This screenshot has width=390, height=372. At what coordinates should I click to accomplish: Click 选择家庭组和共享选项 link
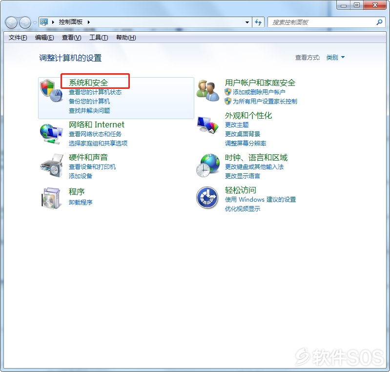click(x=98, y=143)
